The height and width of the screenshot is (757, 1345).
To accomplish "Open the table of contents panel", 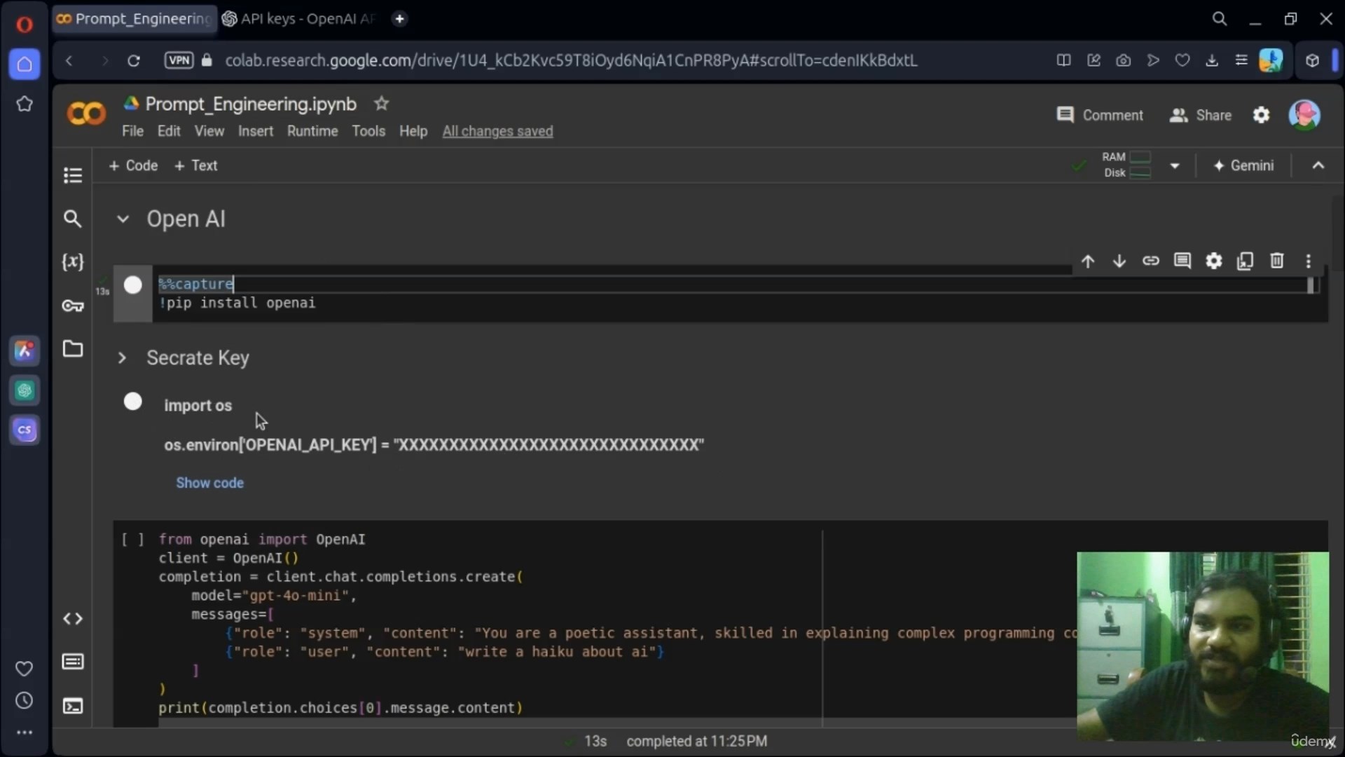I will pos(73,175).
